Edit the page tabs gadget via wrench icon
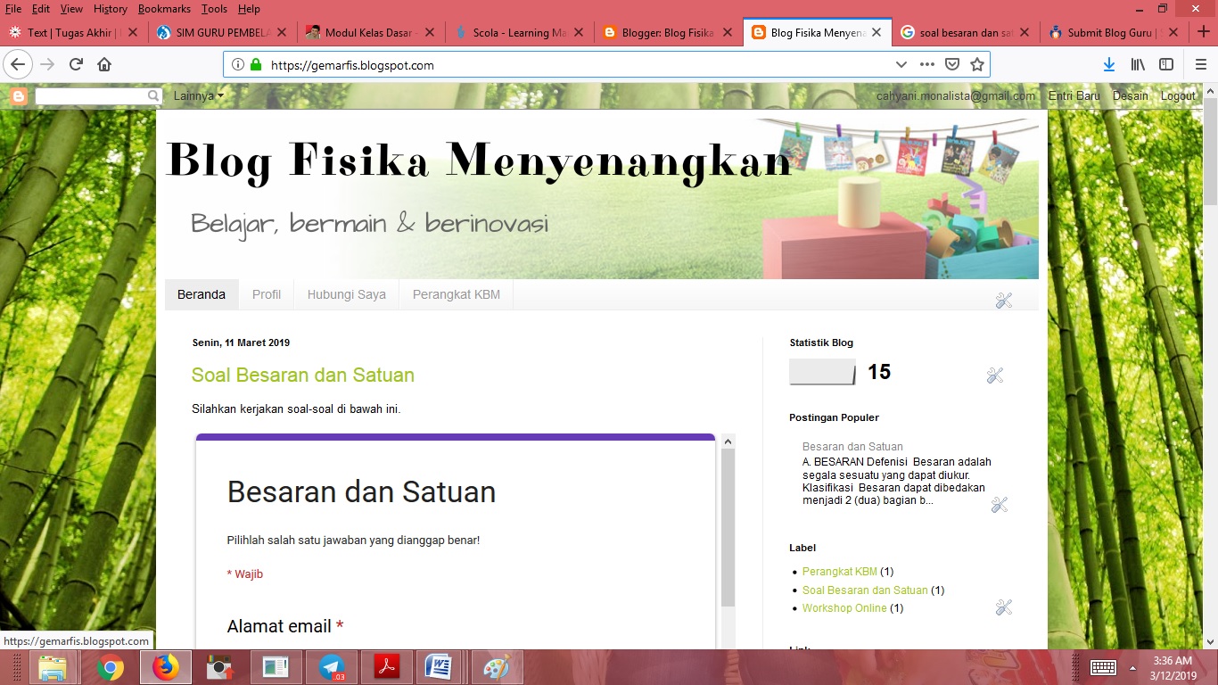The image size is (1218, 685). tap(1004, 301)
